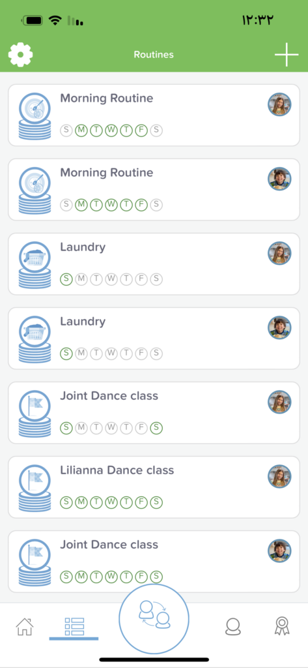Tap the switch user circular button
308x668 pixels.
pos(154,618)
